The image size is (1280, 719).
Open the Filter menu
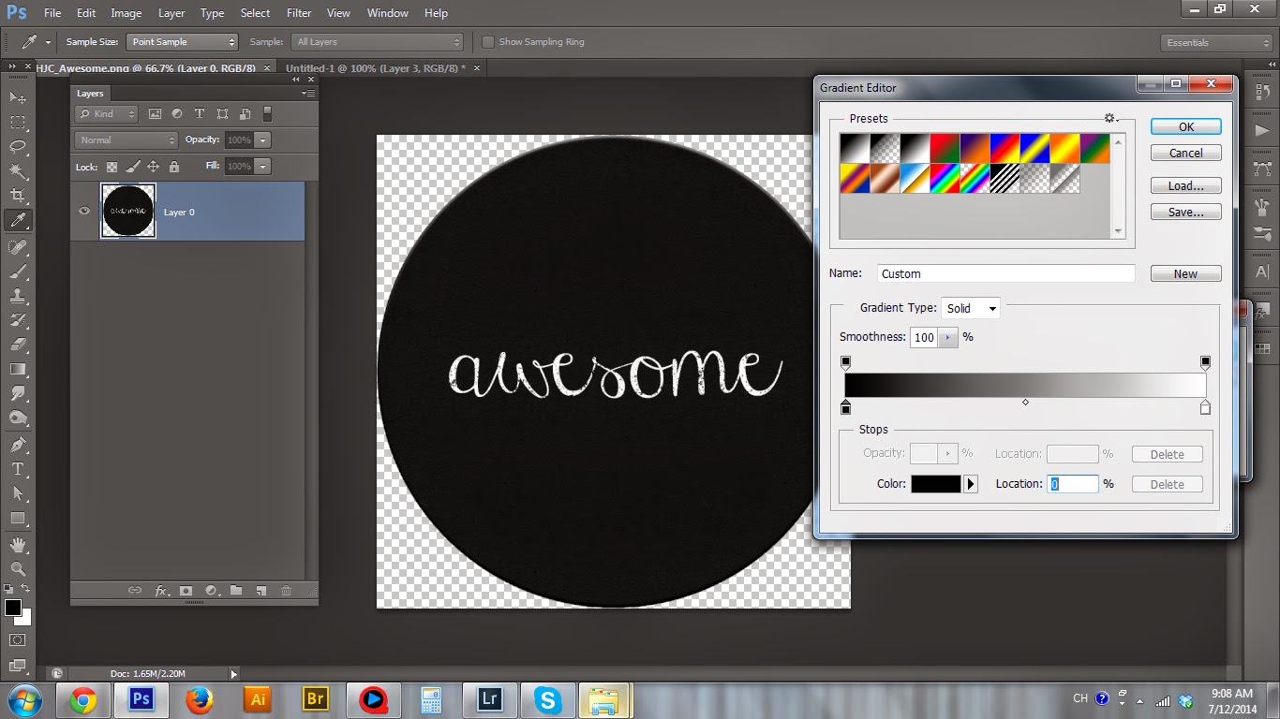299,13
